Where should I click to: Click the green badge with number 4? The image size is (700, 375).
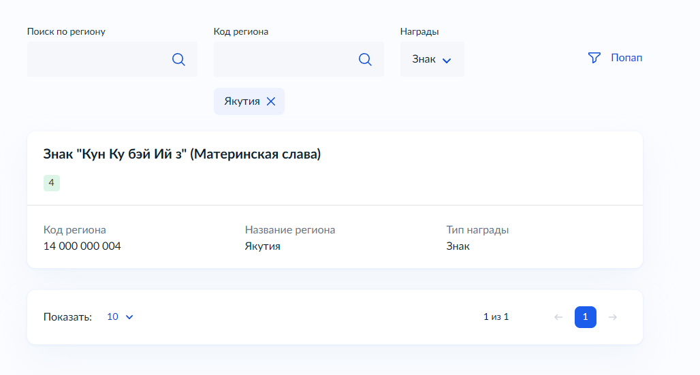[x=52, y=182]
